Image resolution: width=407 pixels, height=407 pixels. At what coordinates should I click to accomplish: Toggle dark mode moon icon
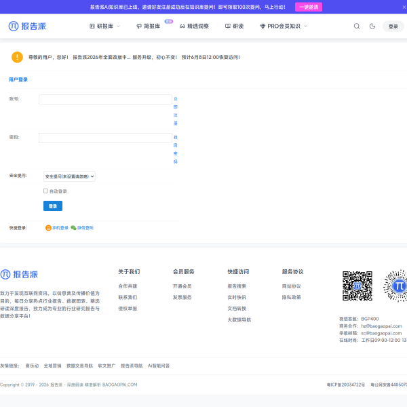click(x=372, y=26)
